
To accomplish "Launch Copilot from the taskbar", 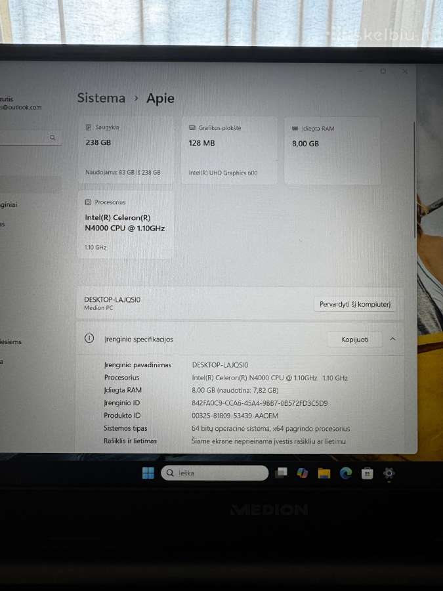I will tap(302, 473).
